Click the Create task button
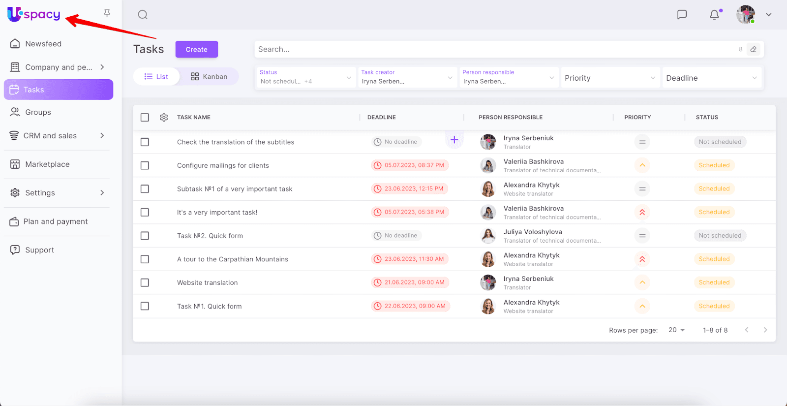This screenshot has height=406, width=787. coord(197,49)
